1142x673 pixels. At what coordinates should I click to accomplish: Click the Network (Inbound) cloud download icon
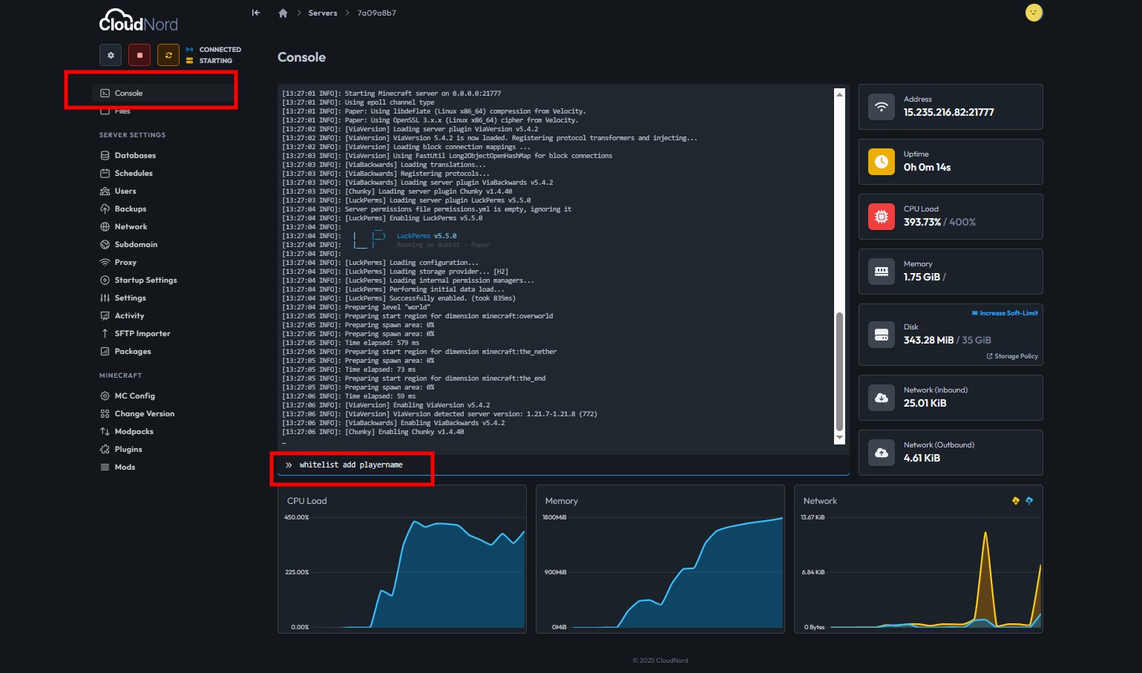point(882,398)
